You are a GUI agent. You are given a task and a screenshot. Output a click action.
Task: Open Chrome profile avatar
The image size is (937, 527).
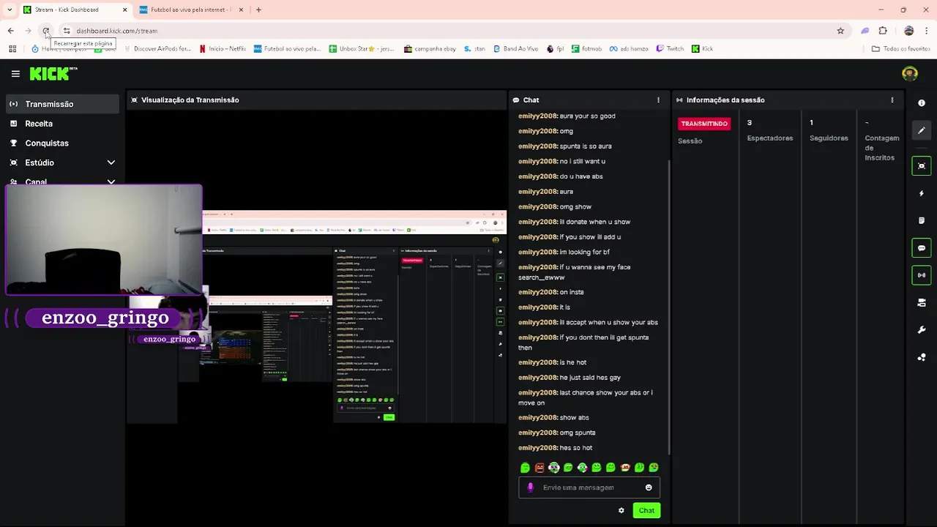tap(908, 31)
